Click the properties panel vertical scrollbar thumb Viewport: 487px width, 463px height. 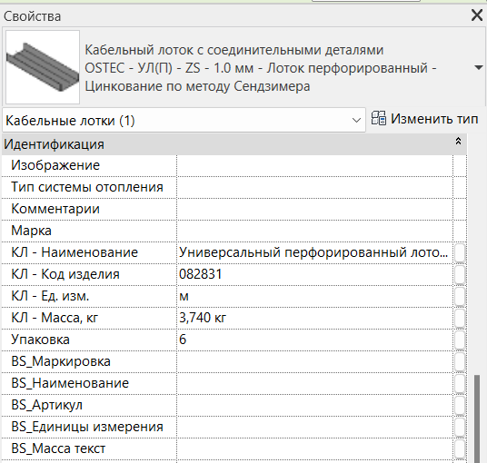477,419
